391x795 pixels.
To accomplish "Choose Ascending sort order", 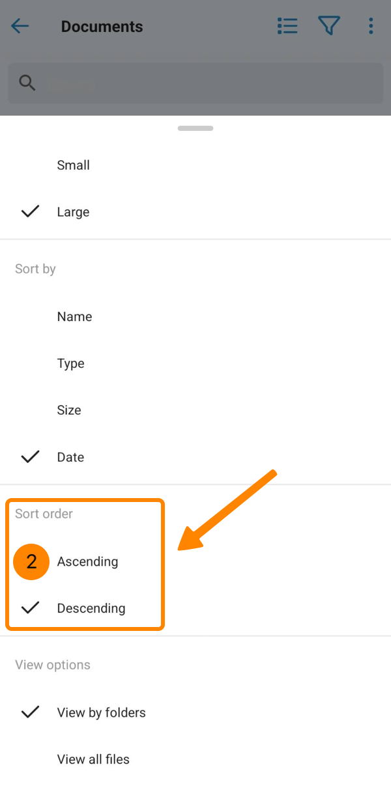I will [x=87, y=561].
